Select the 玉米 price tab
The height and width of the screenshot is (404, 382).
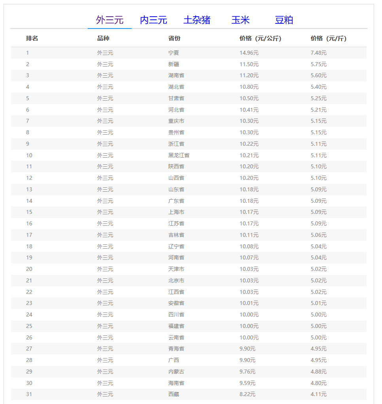coord(240,20)
